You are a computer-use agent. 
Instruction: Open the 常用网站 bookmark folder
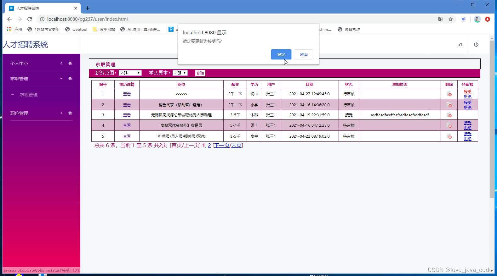point(104,29)
